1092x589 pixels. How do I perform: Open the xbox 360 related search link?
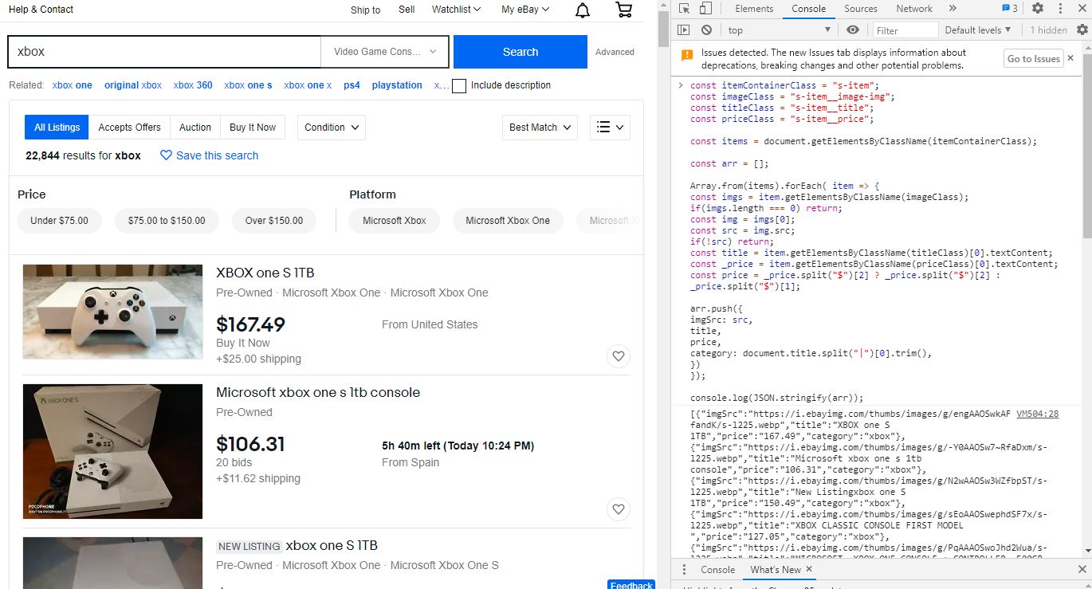click(192, 84)
